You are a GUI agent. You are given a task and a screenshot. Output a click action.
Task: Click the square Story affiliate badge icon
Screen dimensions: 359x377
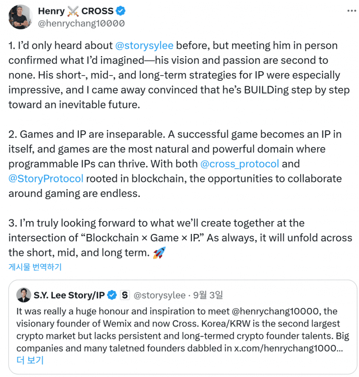125,295
